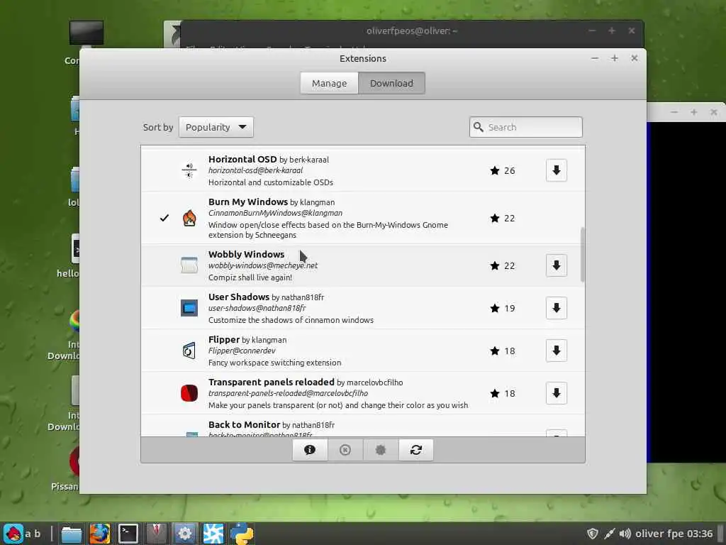
Task: Select the Transparent panels reloaded title
Action: 272,382
